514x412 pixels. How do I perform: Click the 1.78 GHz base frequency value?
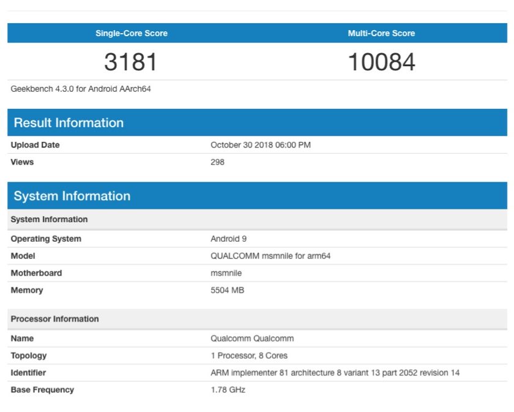(x=228, y=390)
